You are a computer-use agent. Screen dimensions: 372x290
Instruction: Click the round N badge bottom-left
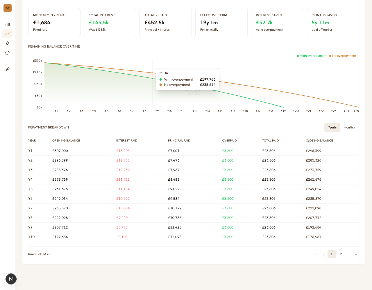[11, 279]
